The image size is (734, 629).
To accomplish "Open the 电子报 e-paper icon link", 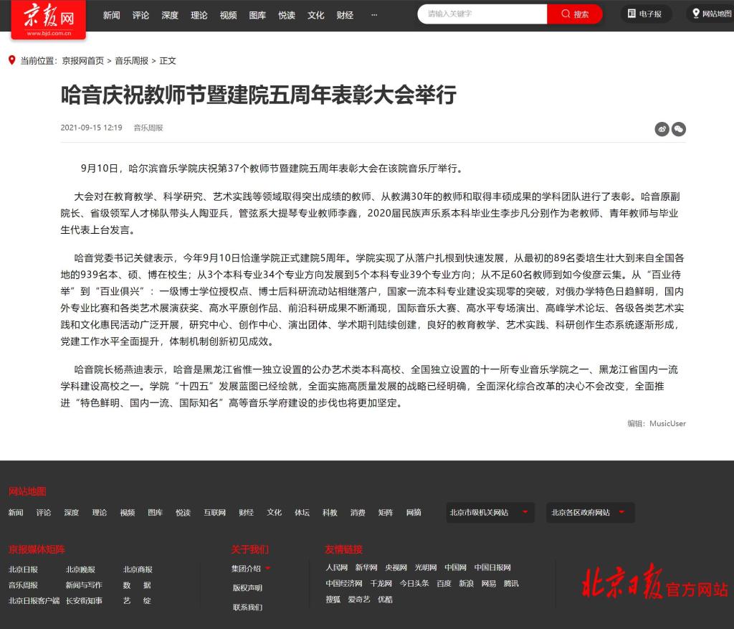I will coord(645,14).
